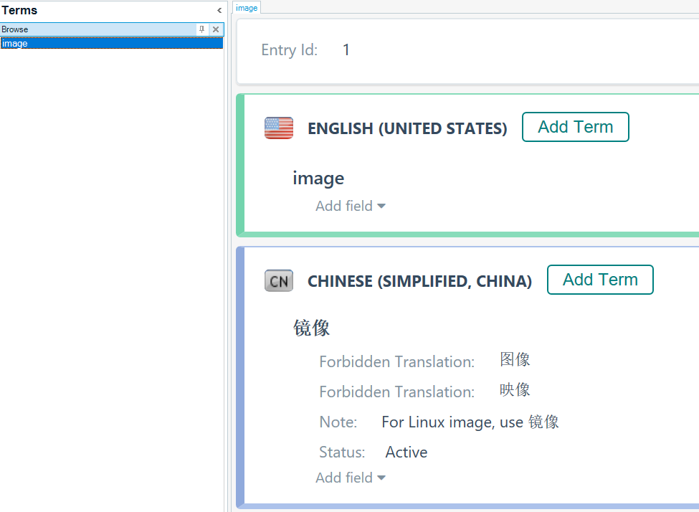The height and width of the screenshot is (512, 699).
Task: Click the ENGLISH (UNITED STATES) heading
Action: tap(407, 128)
